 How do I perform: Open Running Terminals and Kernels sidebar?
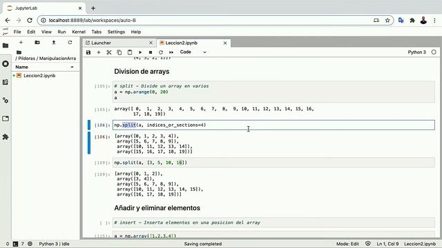click(x=6, y=64)
